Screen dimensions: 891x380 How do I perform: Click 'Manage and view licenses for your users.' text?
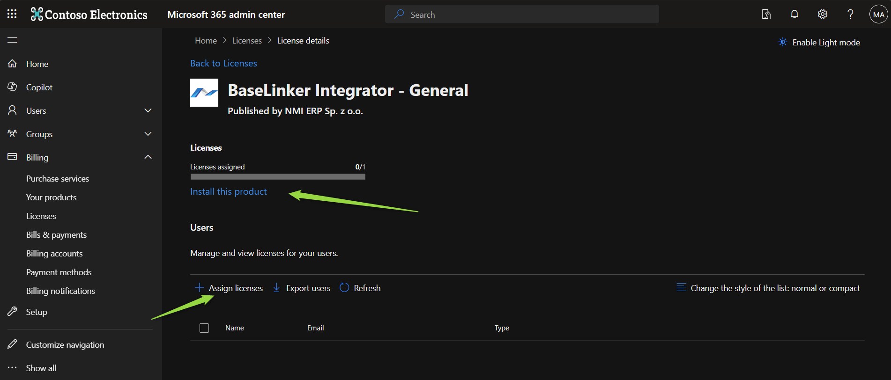point(264,253)
